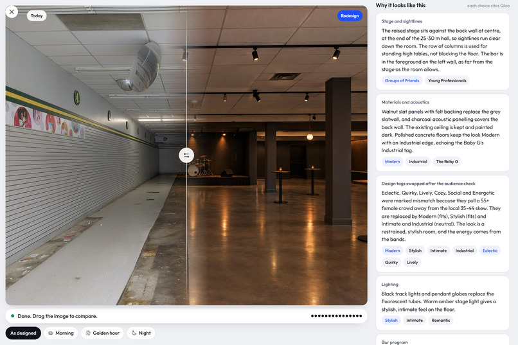Click the 'Materials and acoustics' heading
The height and width of the screenshot is (345, 518).
405,102
